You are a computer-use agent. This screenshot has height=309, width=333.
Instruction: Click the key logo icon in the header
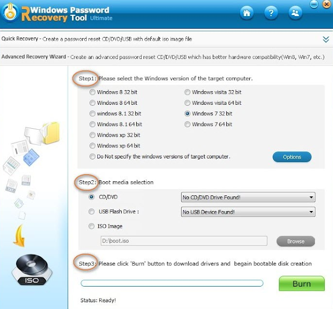click(10, 13)
